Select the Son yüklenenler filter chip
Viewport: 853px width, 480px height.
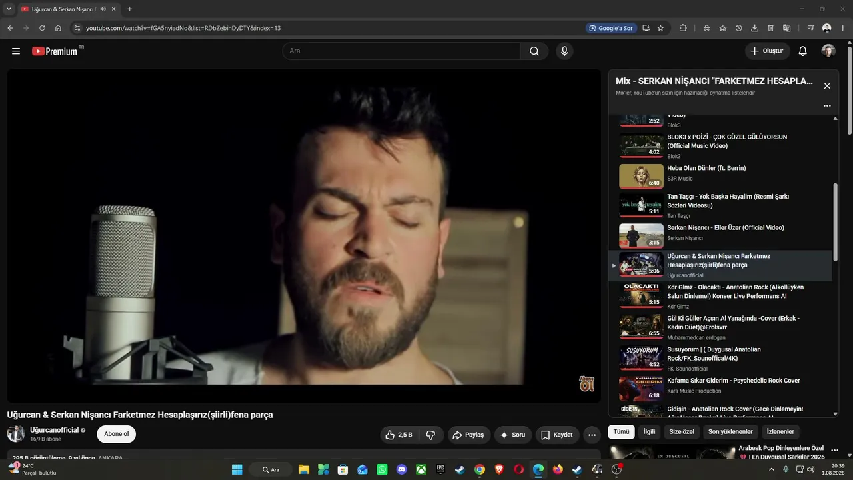pyautogui.click(x=730, y=432)
